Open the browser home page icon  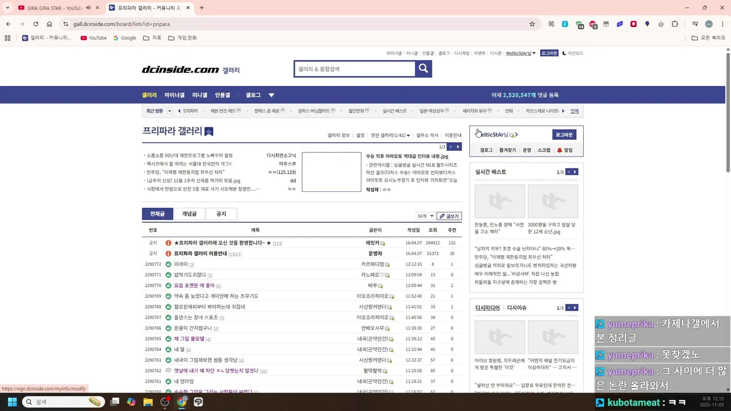tap(50, 24)
